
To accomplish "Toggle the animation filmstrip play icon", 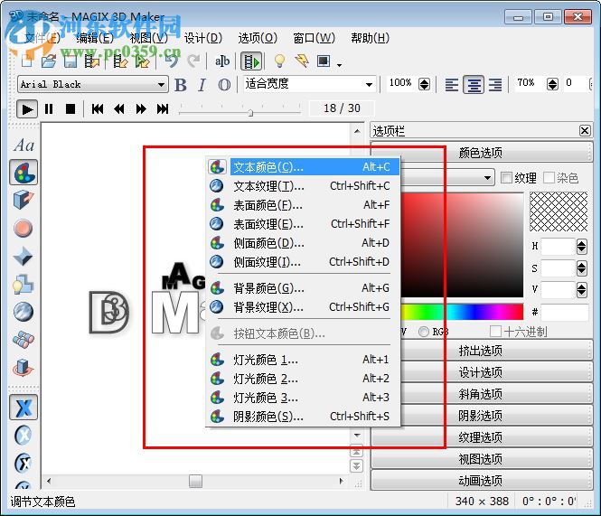I will click(251, 61).
